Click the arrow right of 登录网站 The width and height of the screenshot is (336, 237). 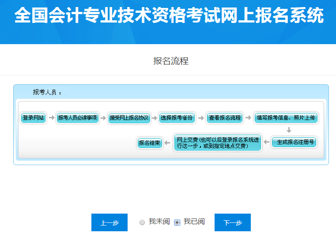tap(51, 118)
